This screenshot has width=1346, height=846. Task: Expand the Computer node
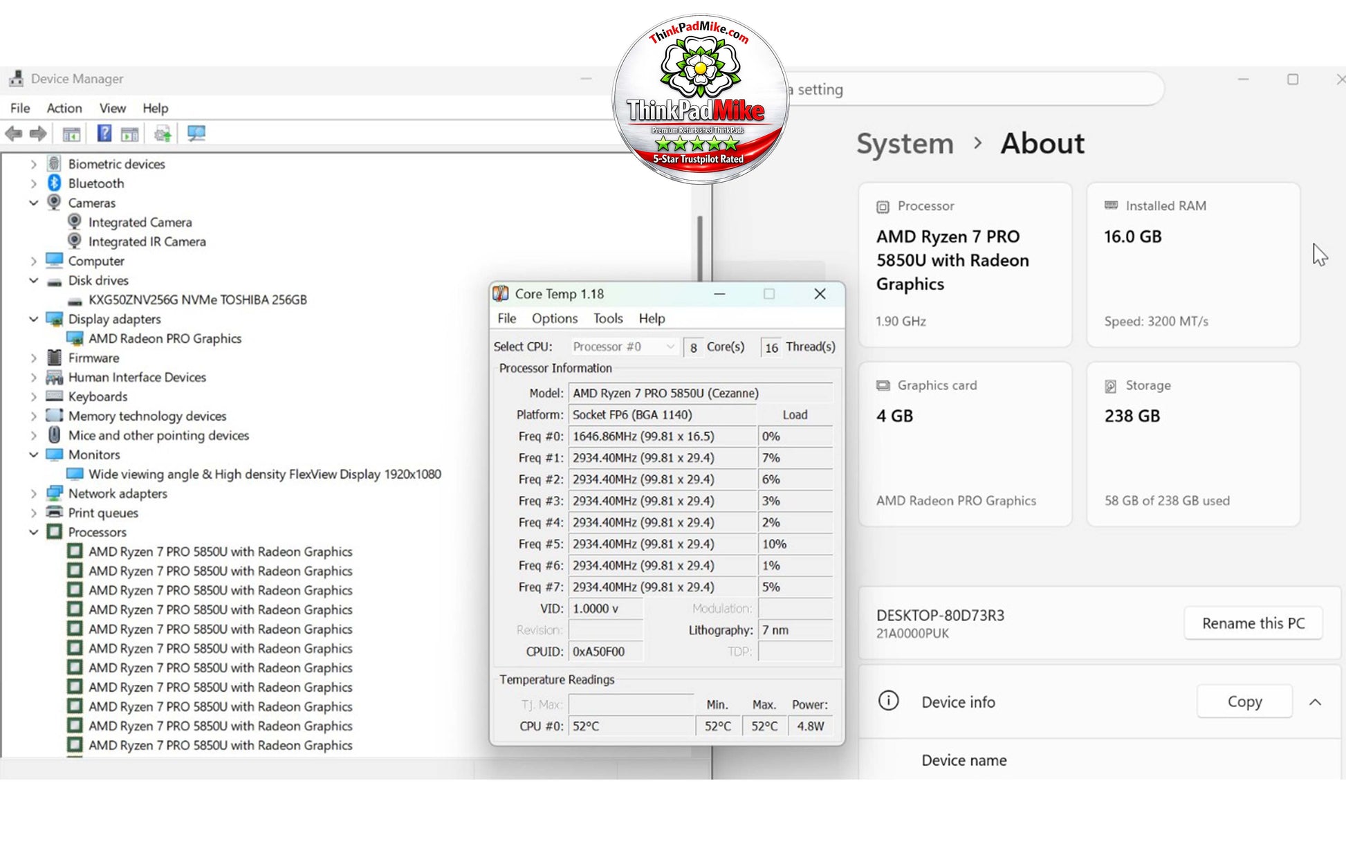(33, 261)
